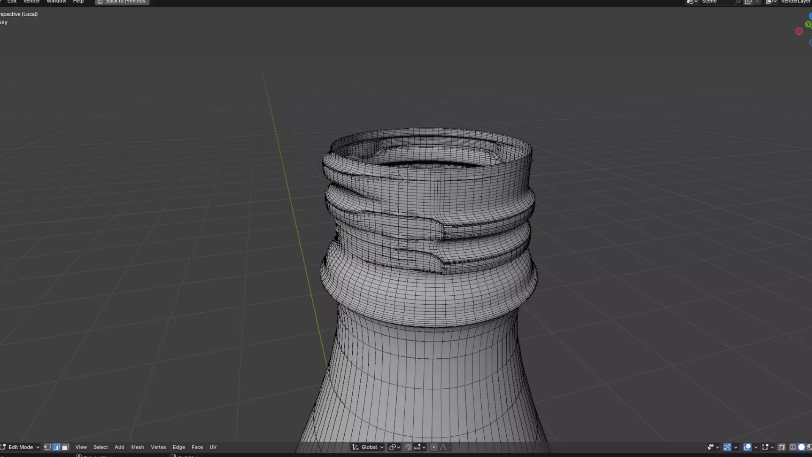This screenshot has width=812, height=457.
Task: Create a new scene copy icon
Action: (748, 2)
